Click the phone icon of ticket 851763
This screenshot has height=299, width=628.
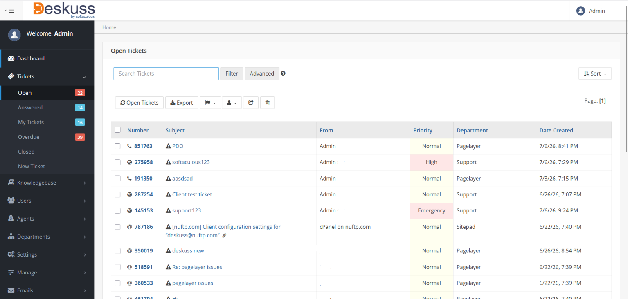point(129,146)
